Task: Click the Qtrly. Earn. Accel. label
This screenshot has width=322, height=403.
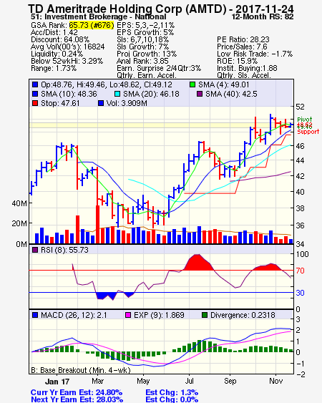Action: coord(147,75)
